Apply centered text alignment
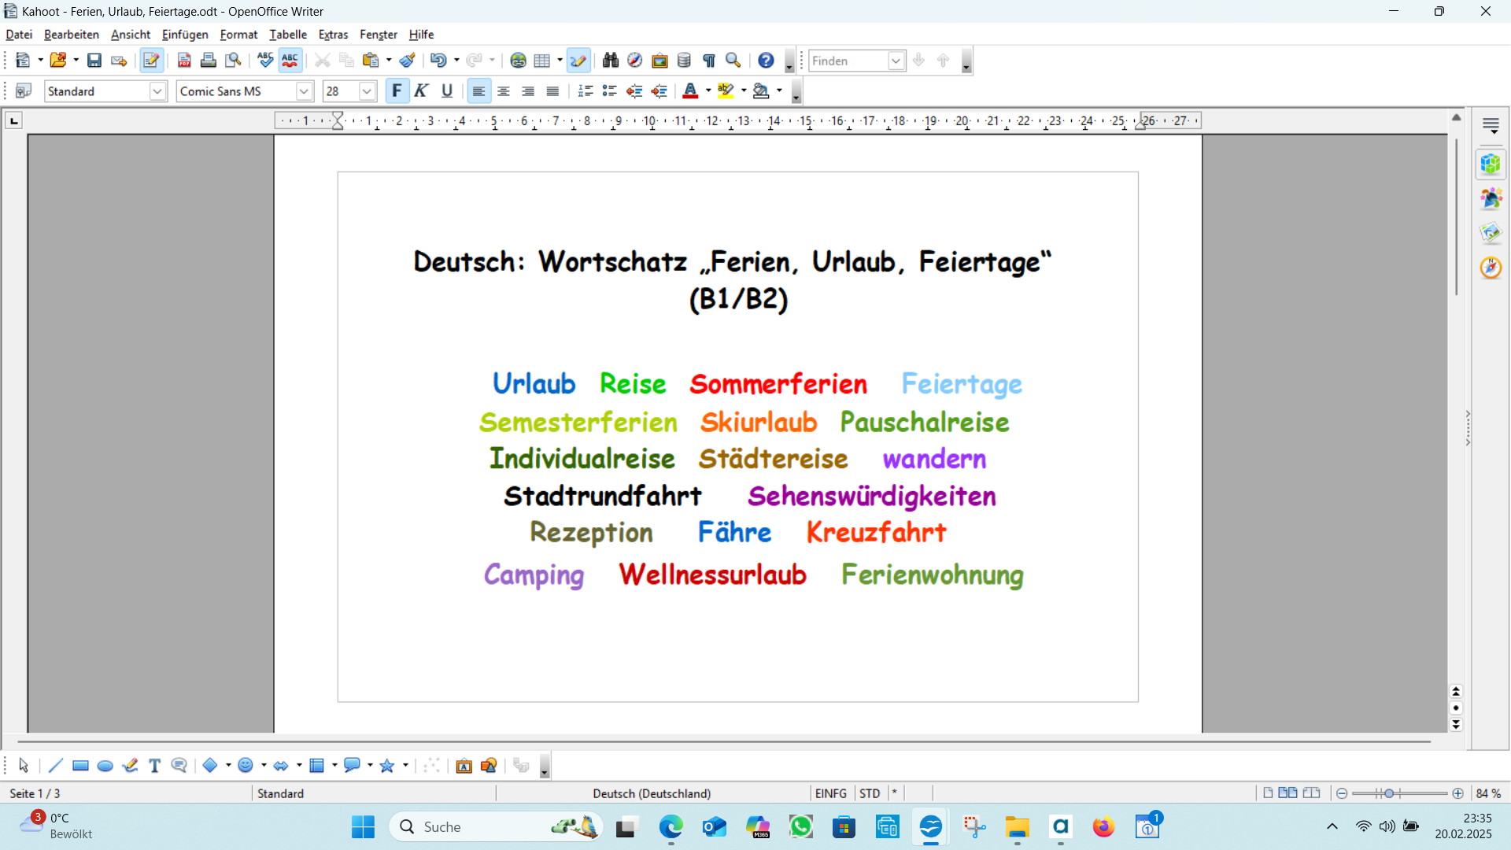Screen dimensions: 1511x850 504,91
